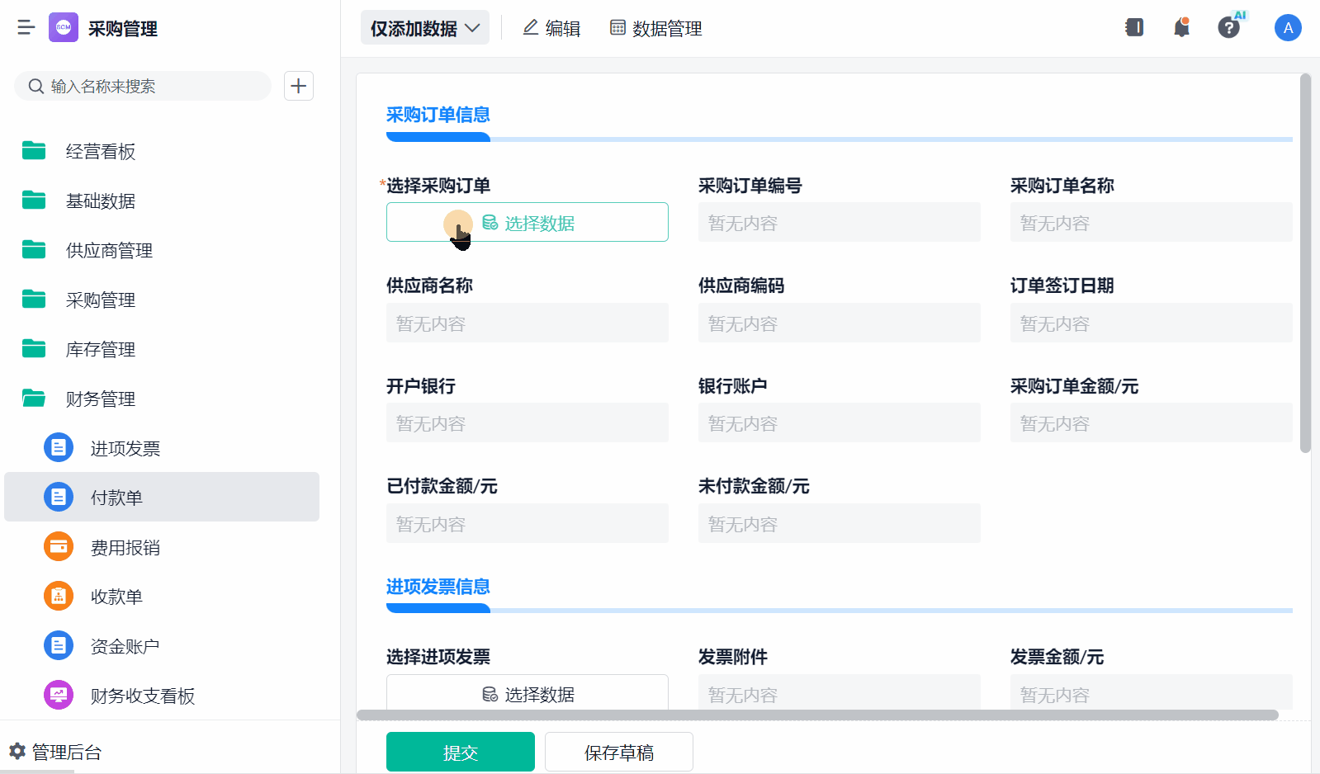Click the 采购管理 folder icon in the sidebar

(x=34, y=300)
